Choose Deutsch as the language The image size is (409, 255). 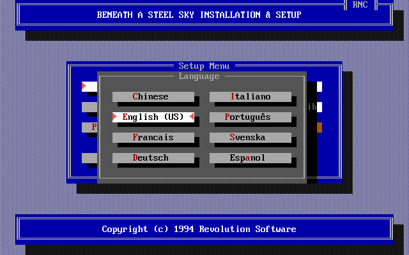(x=153, y=158)
